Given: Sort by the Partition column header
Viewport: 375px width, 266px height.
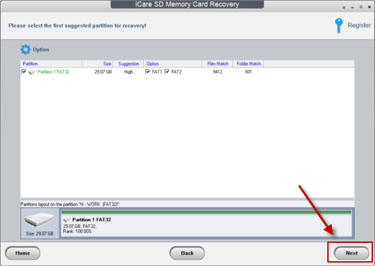Looking at the screenshot, I should tap(51, 64).
